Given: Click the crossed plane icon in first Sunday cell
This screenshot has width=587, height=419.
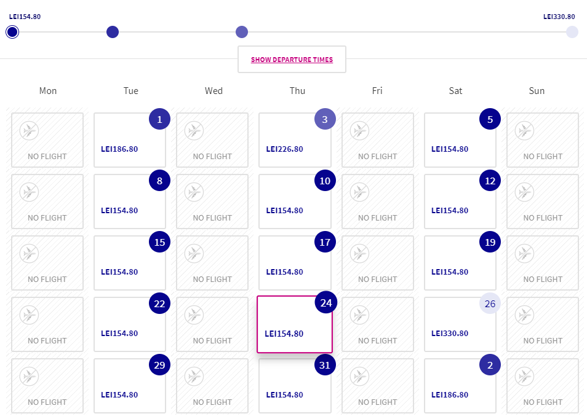Looking at the screenshot, I should pyautogui.click(x=524, y=131).
